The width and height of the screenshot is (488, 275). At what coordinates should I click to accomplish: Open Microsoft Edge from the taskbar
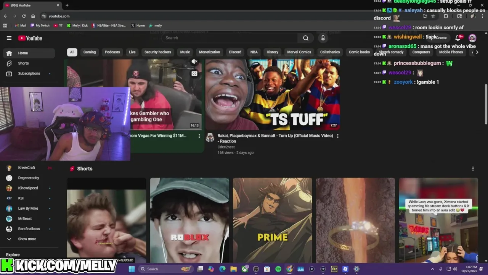point(222,269)
